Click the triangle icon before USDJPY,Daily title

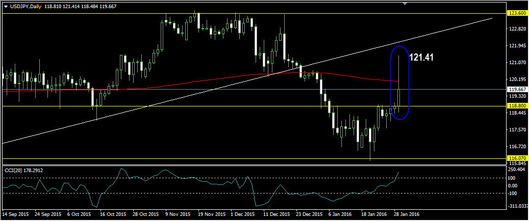tap(7, 7)
